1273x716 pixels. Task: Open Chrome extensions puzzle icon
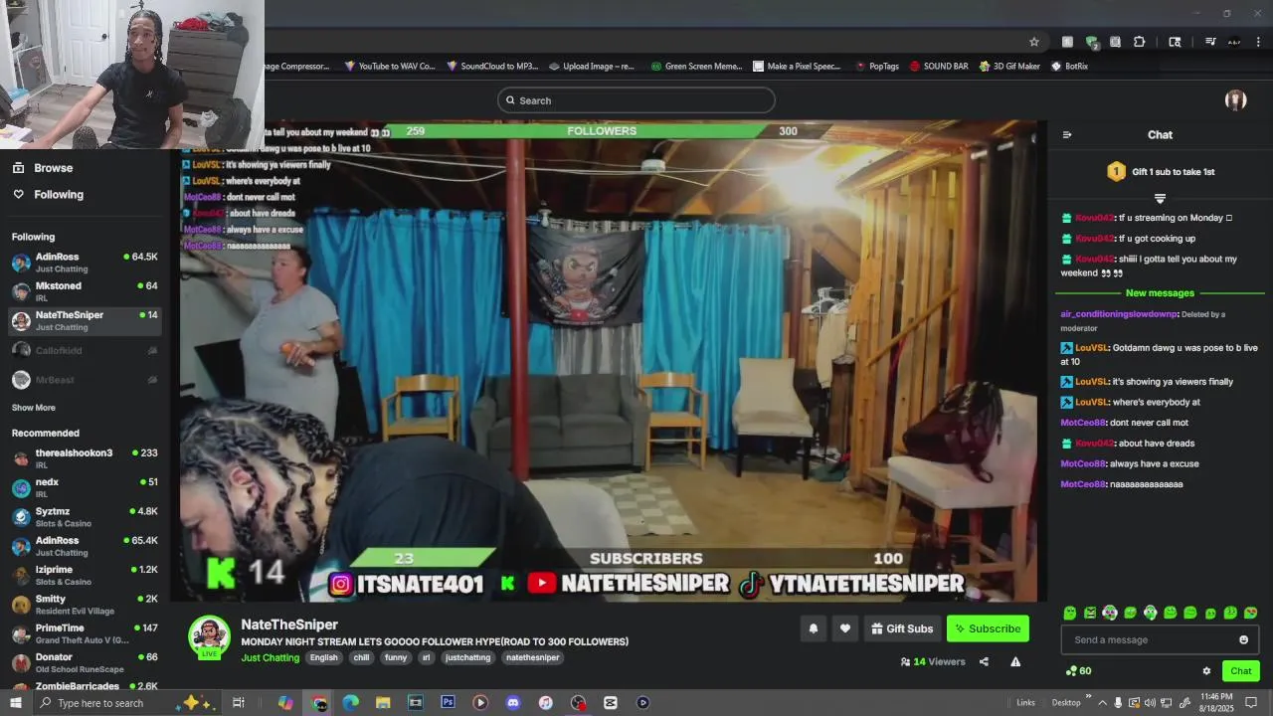1139,42
